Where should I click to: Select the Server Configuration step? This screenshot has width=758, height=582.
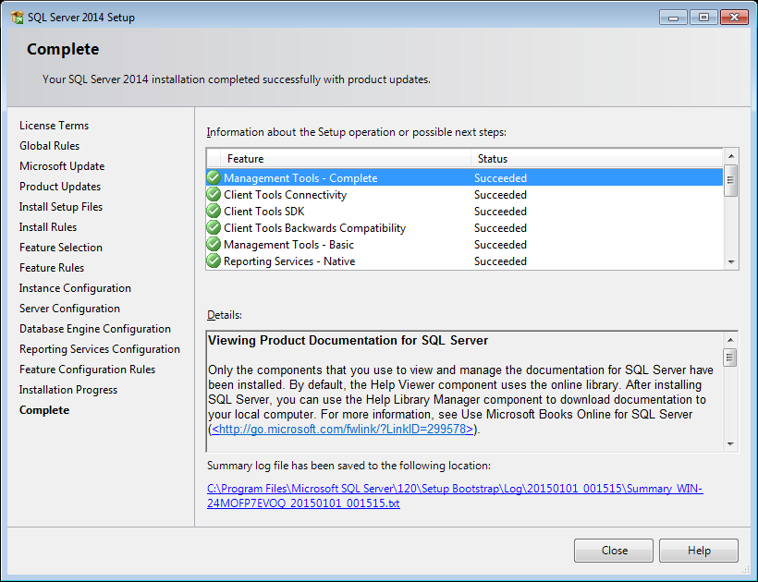69,309
